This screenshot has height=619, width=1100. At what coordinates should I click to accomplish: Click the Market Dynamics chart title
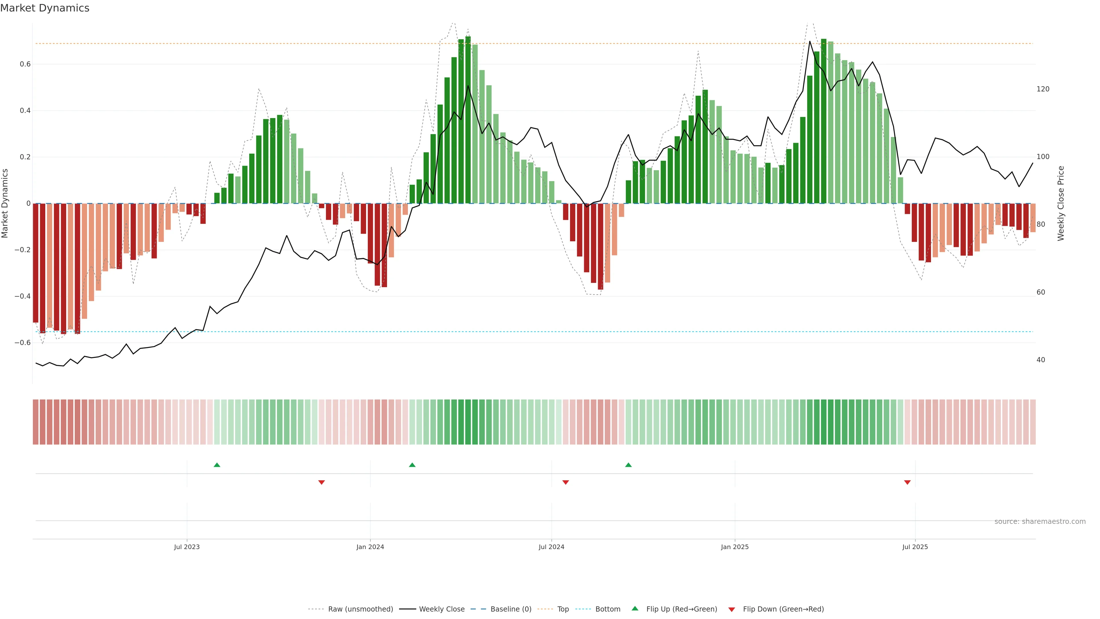(x=45, y=8)
